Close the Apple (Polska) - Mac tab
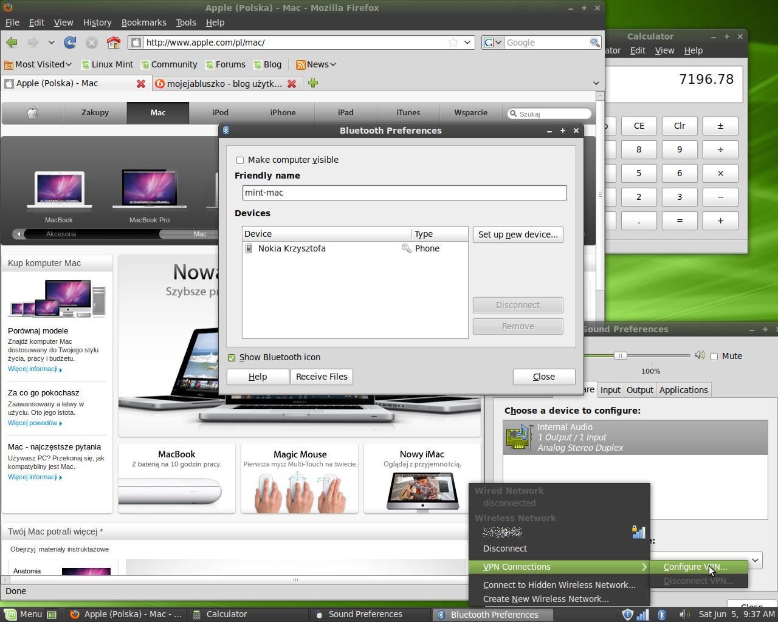Viewport: 778px width, 622px height. coord(141,84)
